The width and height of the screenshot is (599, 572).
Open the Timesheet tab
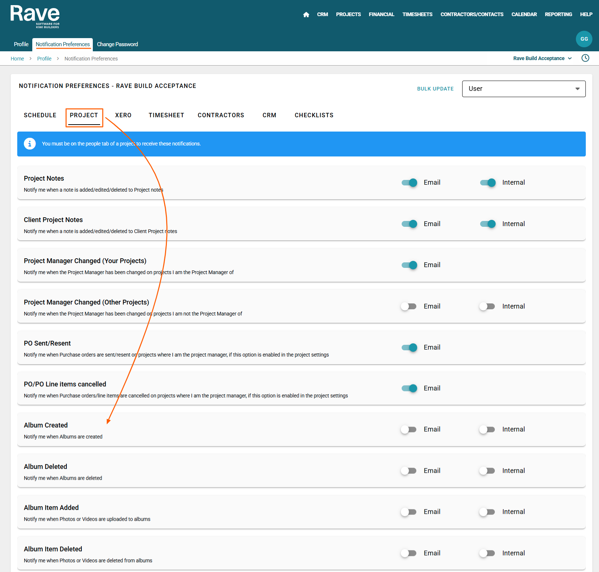(x=166, y=115)
